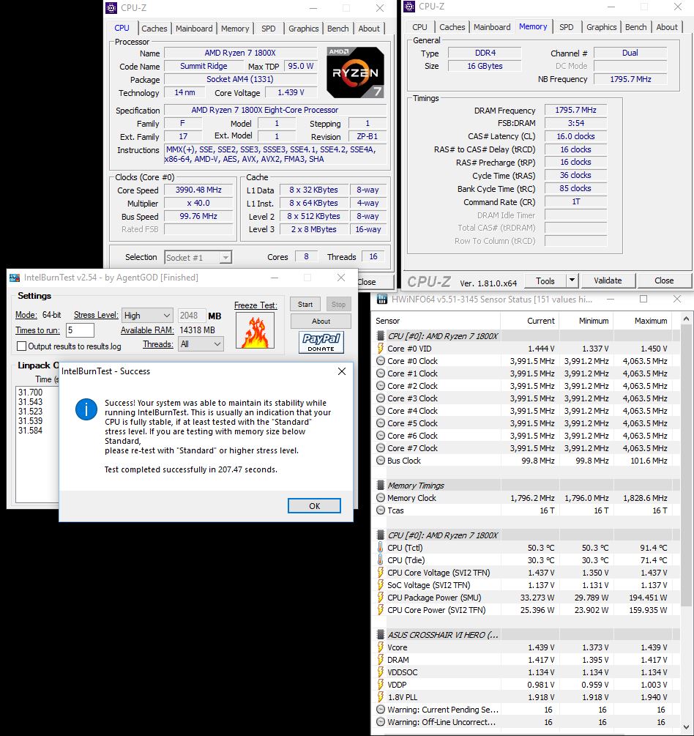The width and height of the screenshot is (694, 736).
Task: Click the Bus Clock sensor icon
Action: [x=381, y=461]
